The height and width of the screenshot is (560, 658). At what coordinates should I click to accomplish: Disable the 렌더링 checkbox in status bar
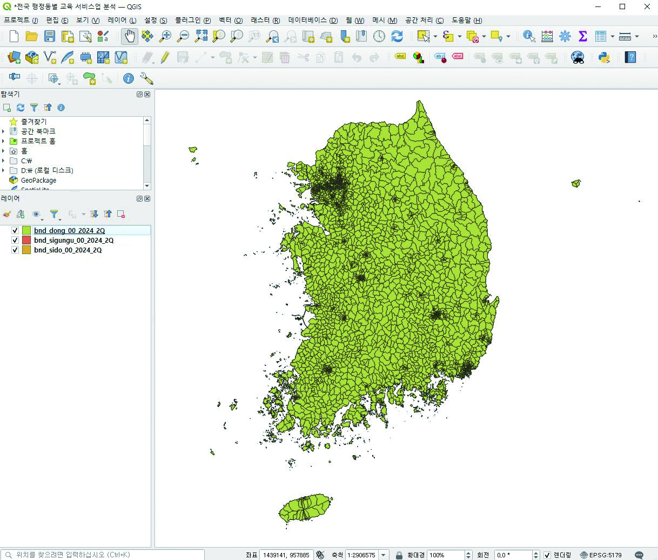pos(547,555)
